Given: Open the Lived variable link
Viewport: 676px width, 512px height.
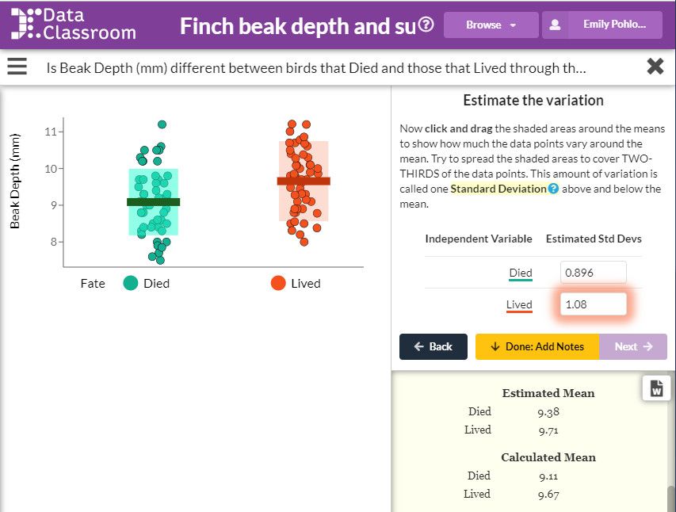Looking at the screenshot, I should (519, 304).
